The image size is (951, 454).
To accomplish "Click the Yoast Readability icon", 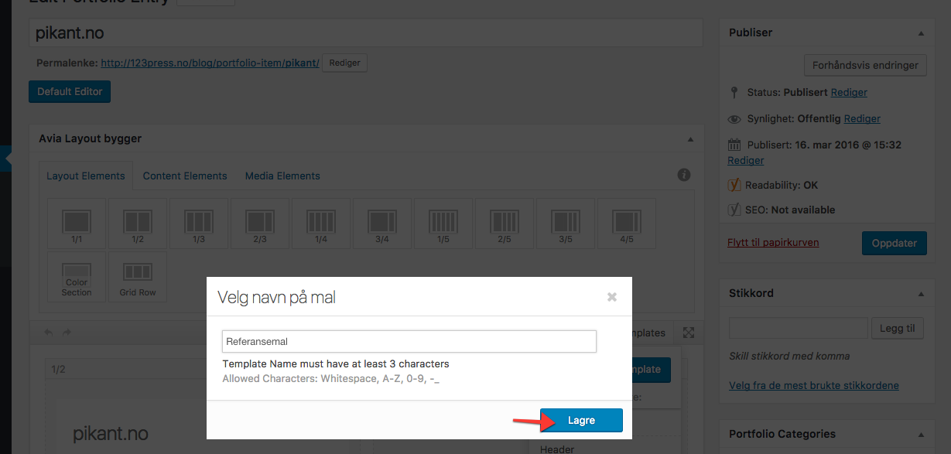I will (735, 185).
